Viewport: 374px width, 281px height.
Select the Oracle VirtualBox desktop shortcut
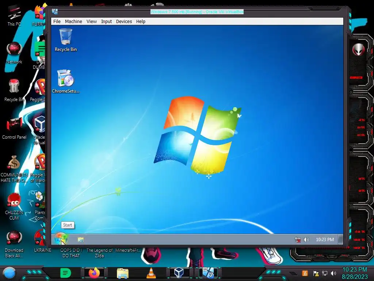39,130
